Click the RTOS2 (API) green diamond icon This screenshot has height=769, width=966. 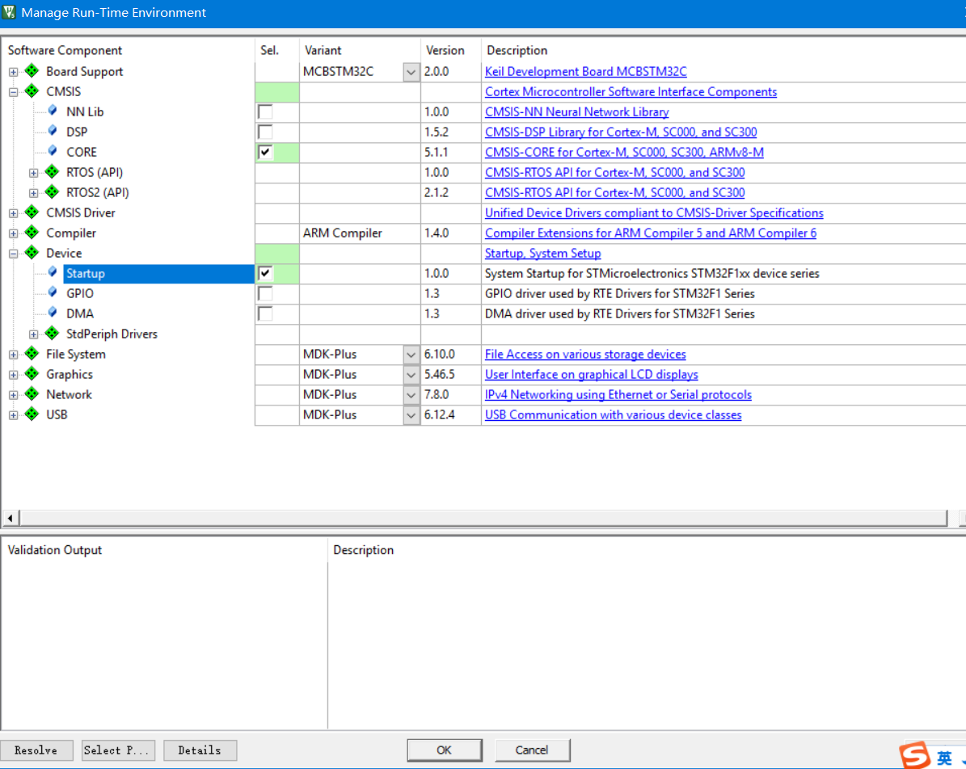(52, 193)
